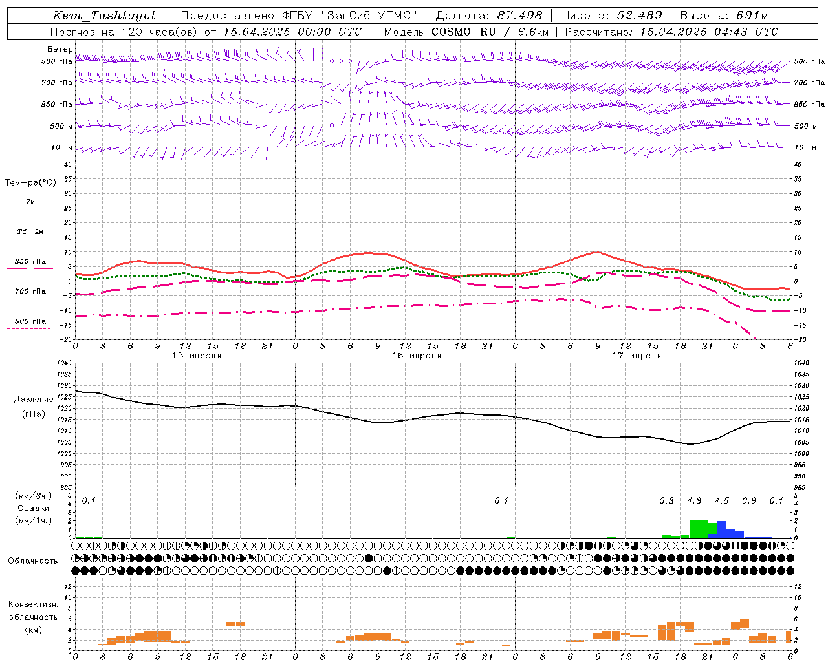Click the text Прогноз на 120 часа(ов)

point(124,32)
